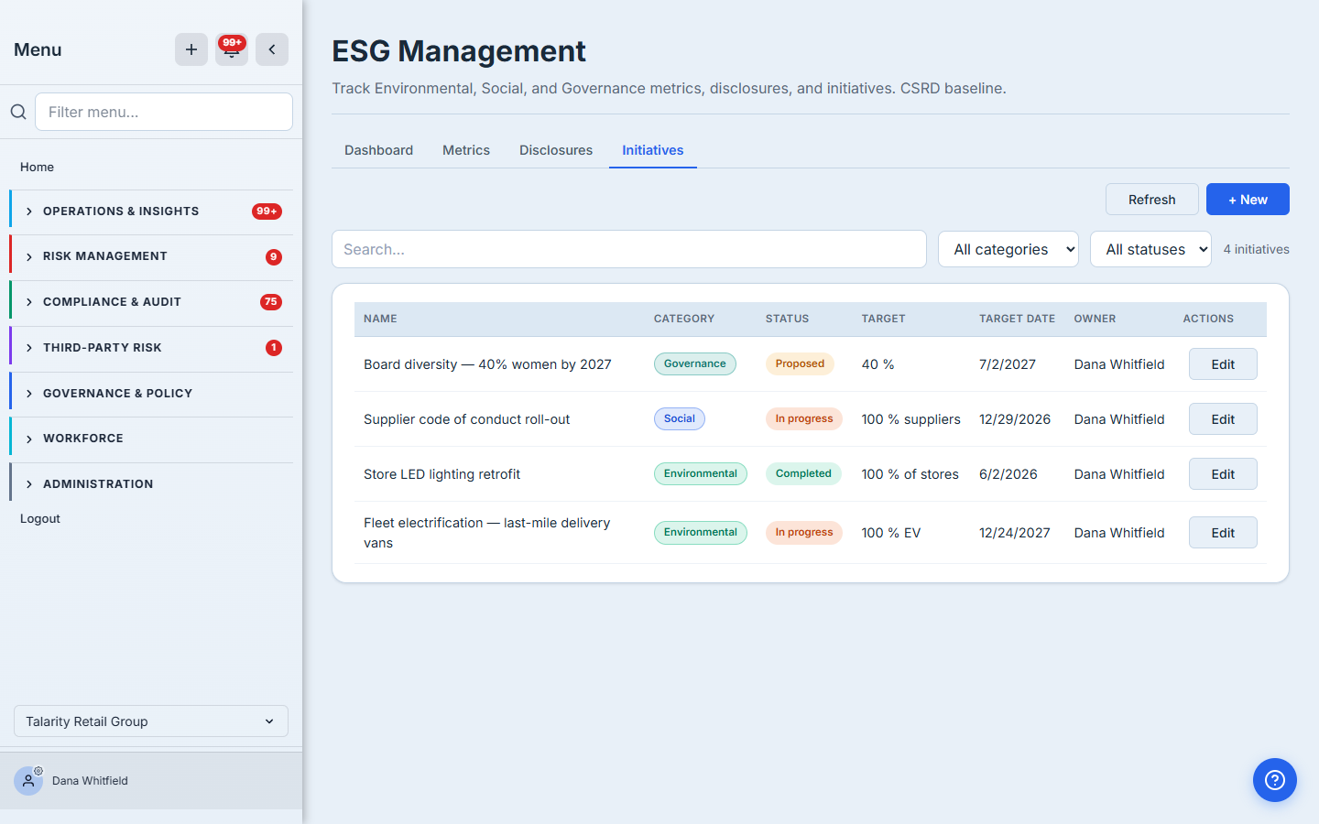Click the 99+ badge on Operations & Insights
This screenshot has width=1319, height=824.
coord(267,211)
